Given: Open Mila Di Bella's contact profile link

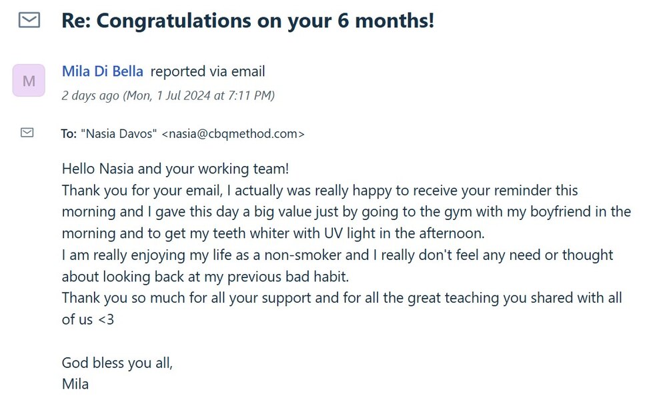Looking at the screenshot, I should (x=102, y=72).
